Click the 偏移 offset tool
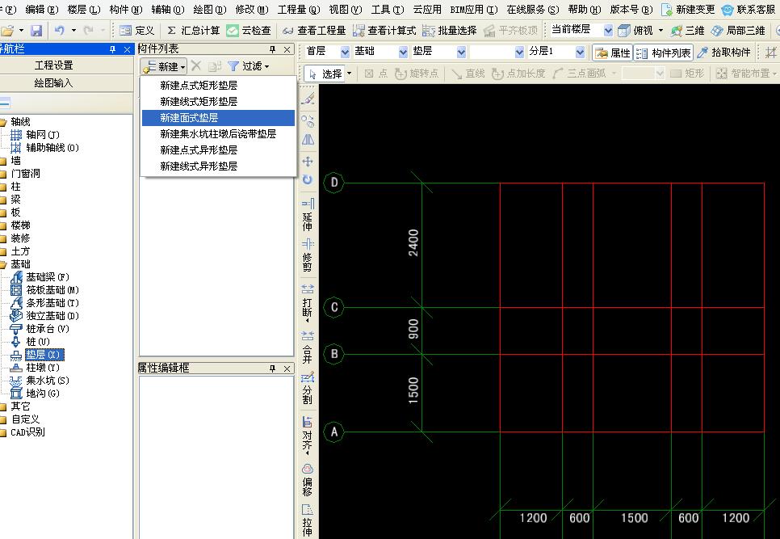Image resolution: width=780 pixels, height=539 pixels. tap(308, 480)
